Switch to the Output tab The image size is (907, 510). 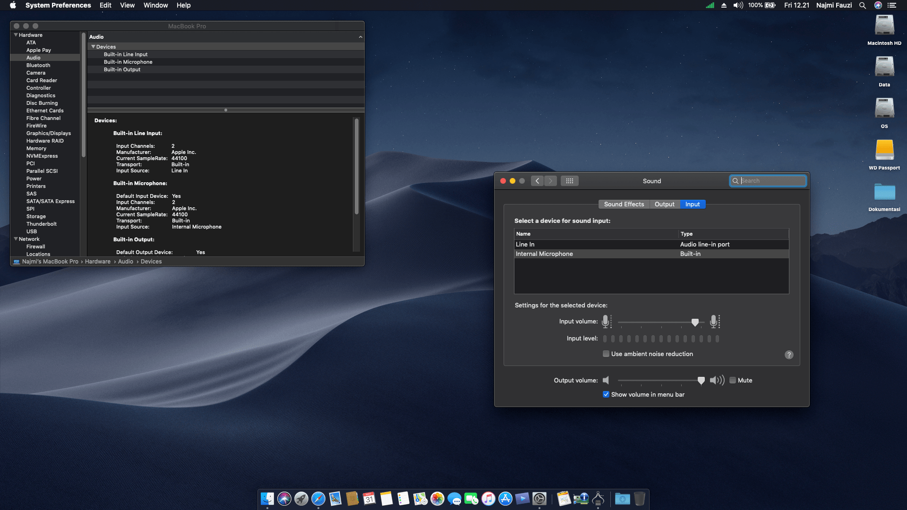click(x=664, y=204)
